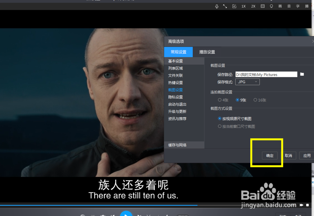The width and height of the screenshot is (314, 216).
Task: Click the blue play button
Action: coord(126,213)
